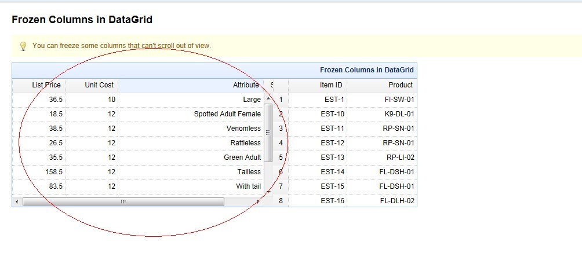582x264 pixels.
Task: Click the horizontal scrollbar right arrow
Action: tap(258, 201)
